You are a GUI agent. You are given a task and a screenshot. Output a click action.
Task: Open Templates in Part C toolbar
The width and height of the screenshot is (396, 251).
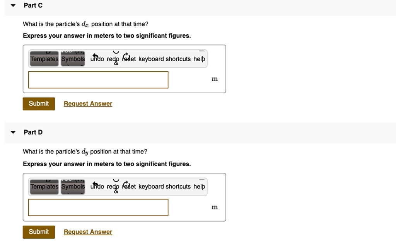click(44, 59)
